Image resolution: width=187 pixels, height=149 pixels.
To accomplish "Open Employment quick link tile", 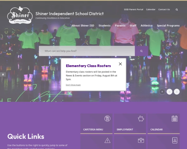I will (x=130, y=124).
